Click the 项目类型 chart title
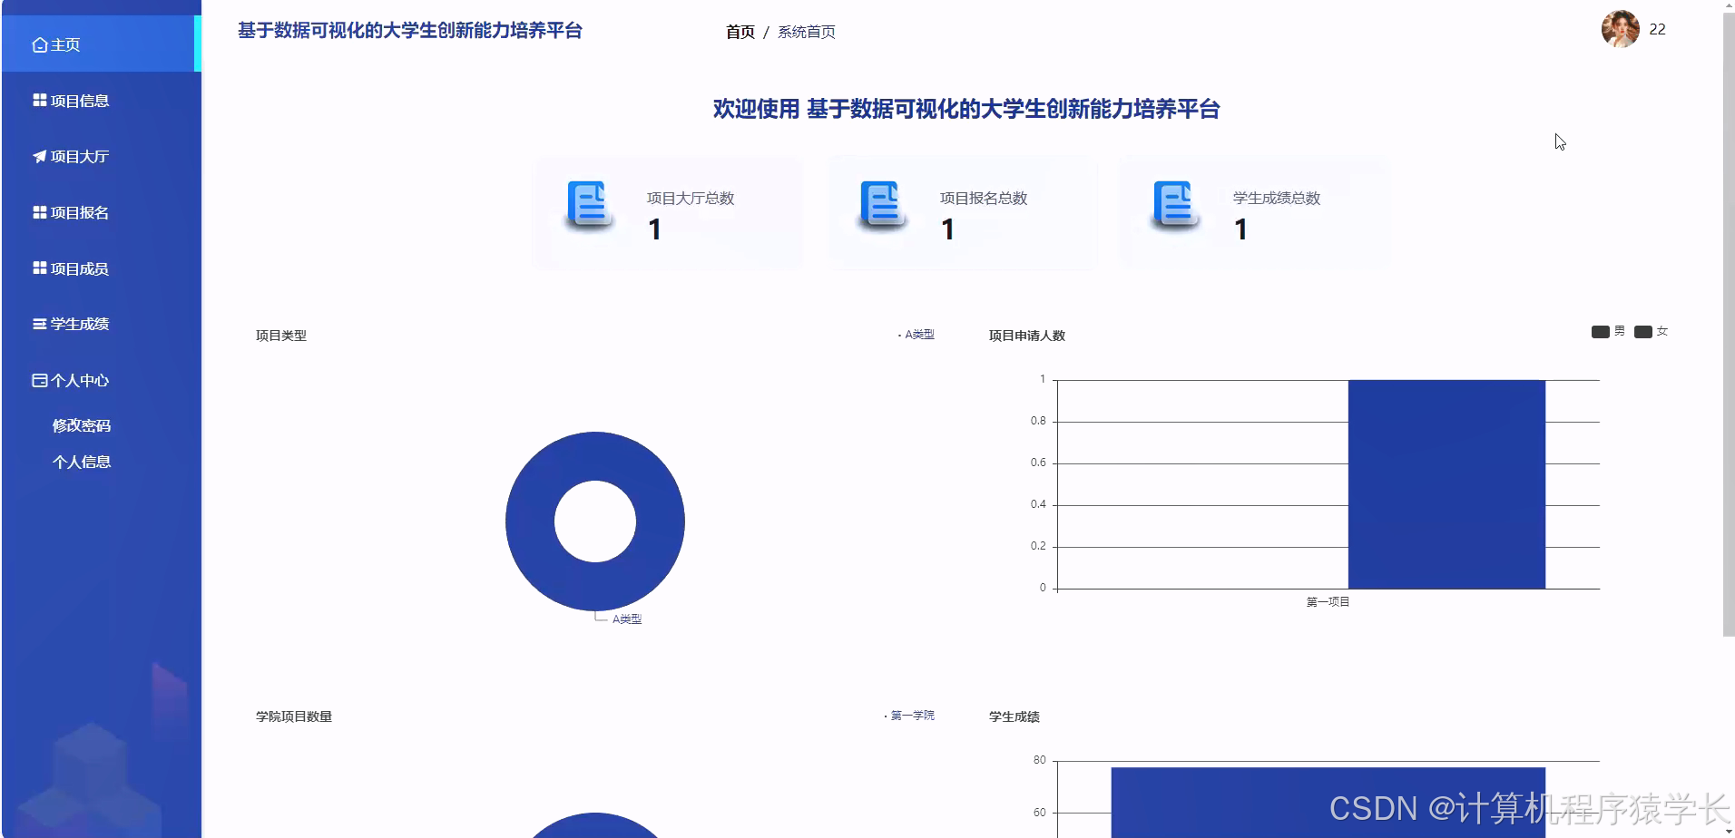Image resolution: width=1735 pixels, height=838 pixels. pyautogui.click(x=281, y=336)
